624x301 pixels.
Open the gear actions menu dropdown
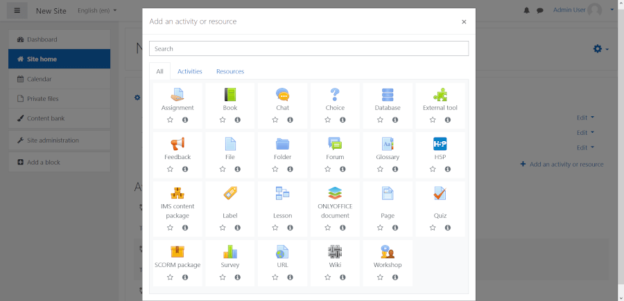click(x=601, y=49)
